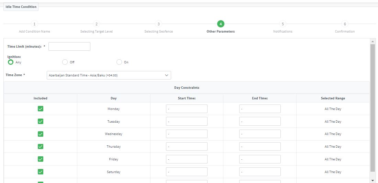Uncheck Friday included checkbox
The width and height of the screenshot is (378, 183).
[41, 159]
